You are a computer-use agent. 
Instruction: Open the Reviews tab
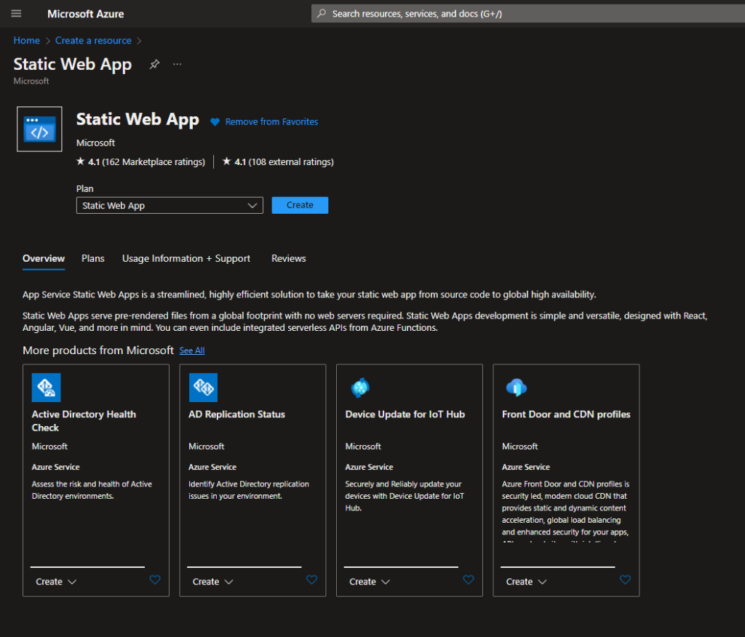pyautogui.click(x=288, y=258)
